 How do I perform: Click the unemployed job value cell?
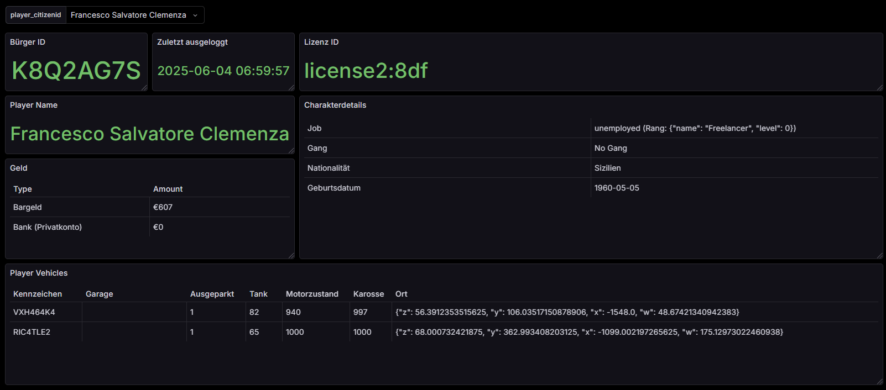pos(695,128)
